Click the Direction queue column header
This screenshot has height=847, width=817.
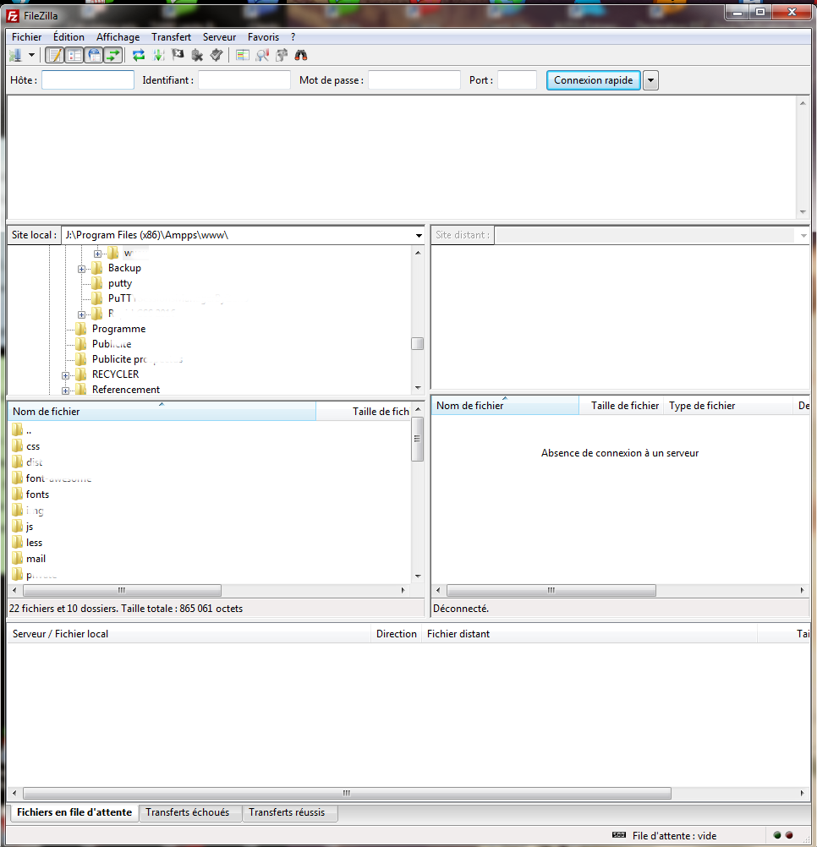coord(396,634)
